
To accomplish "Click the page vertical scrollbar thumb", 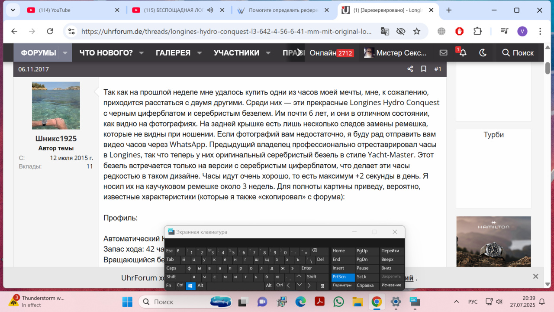I will pyautogui.click(x=548, y=68).
